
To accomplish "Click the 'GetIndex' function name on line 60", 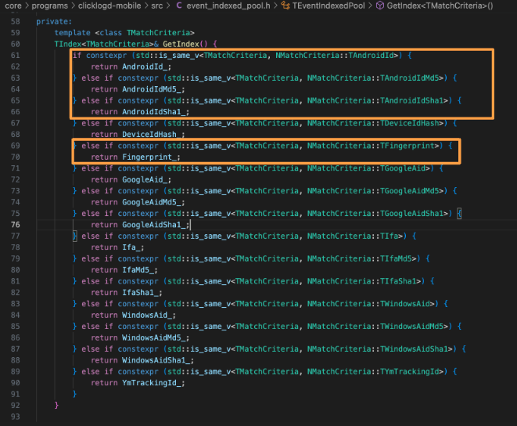I will pos(181,44).
